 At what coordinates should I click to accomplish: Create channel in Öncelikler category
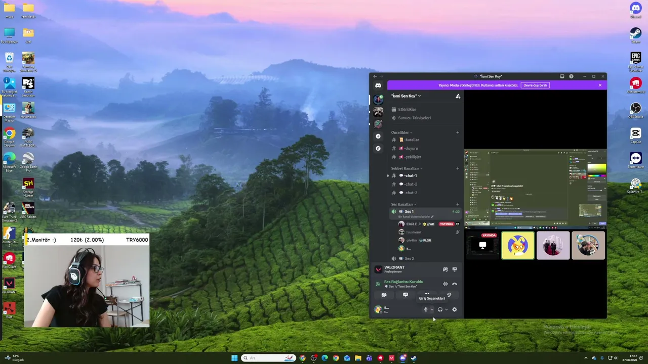tap(457, 132)
